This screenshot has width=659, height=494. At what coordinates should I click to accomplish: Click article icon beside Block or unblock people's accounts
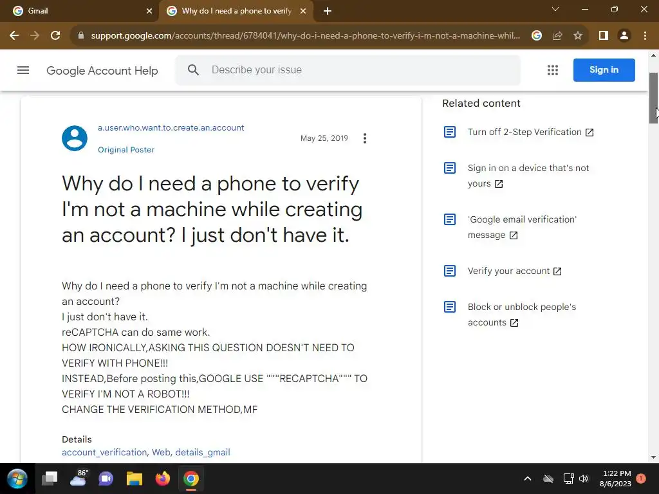pyautogui.click(x=450, y=307)
